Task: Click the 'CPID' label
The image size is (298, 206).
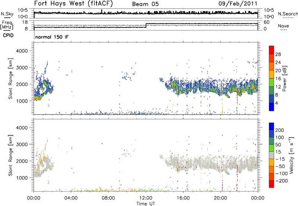Action: [8, 35]
